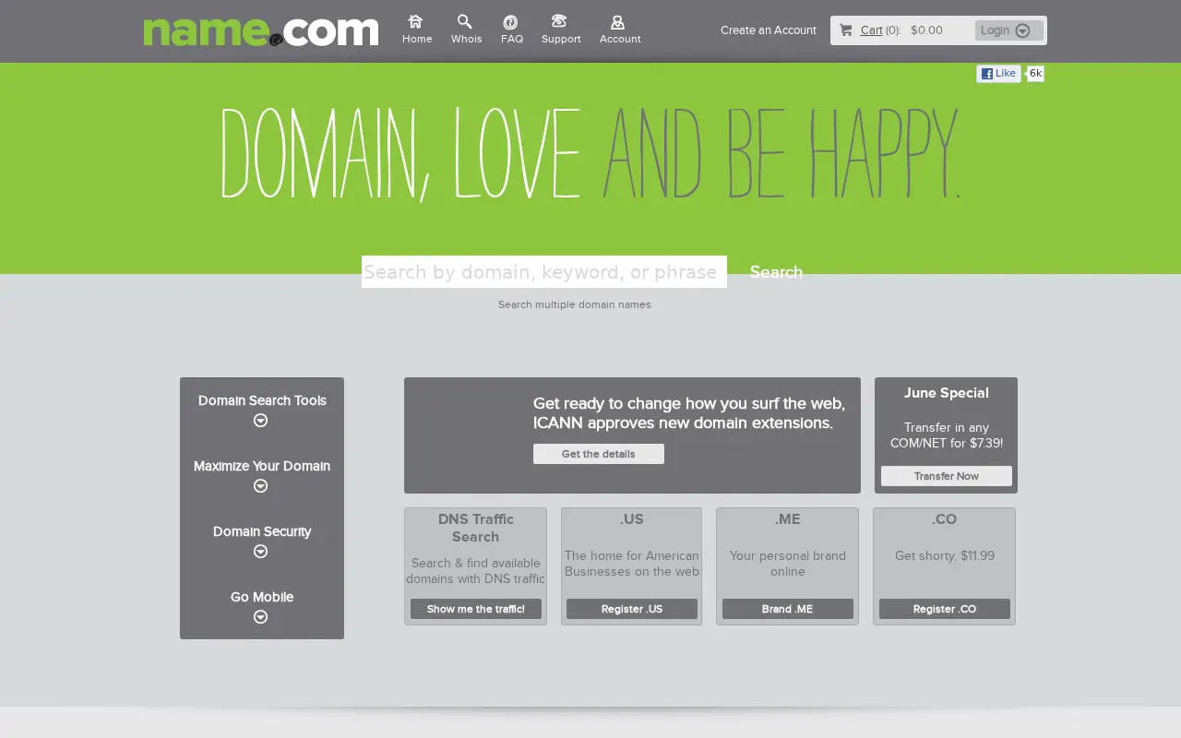Click the .CO card heading
The image size is (1181, 738).
point(945,519)
